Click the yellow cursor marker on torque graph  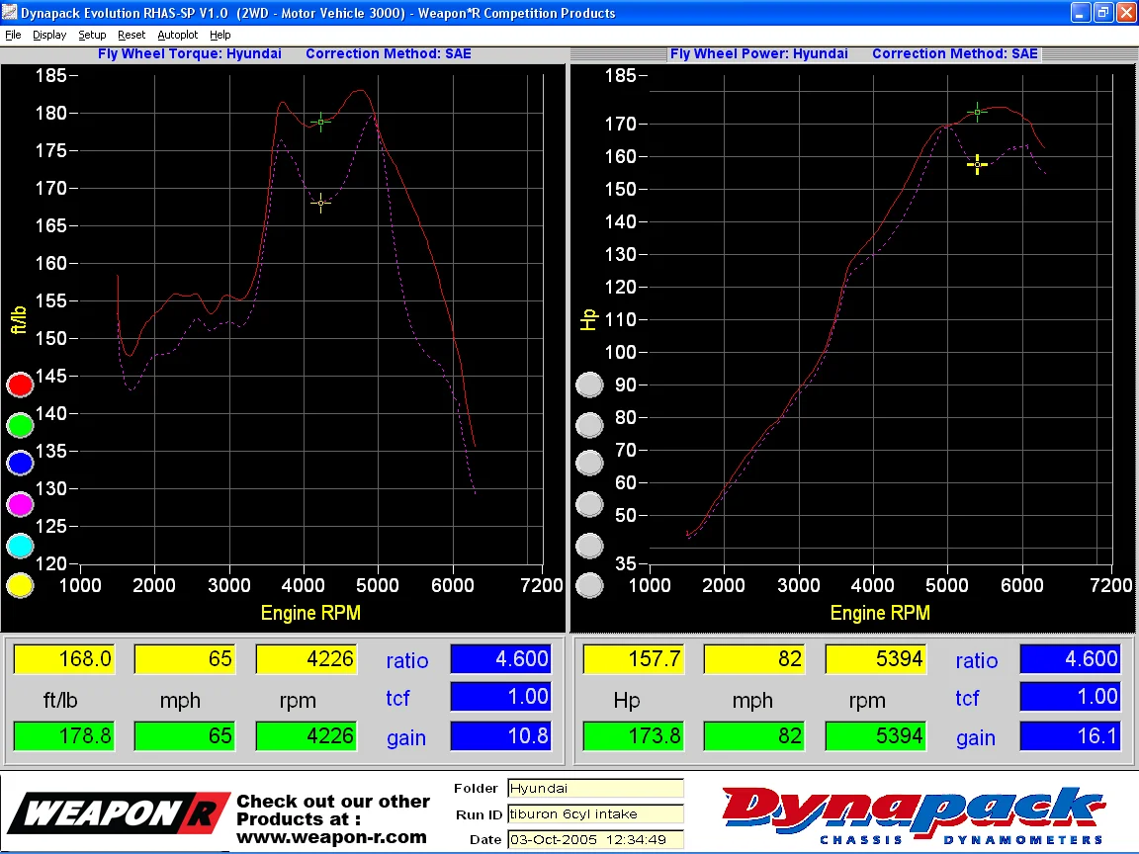[321, 203]
